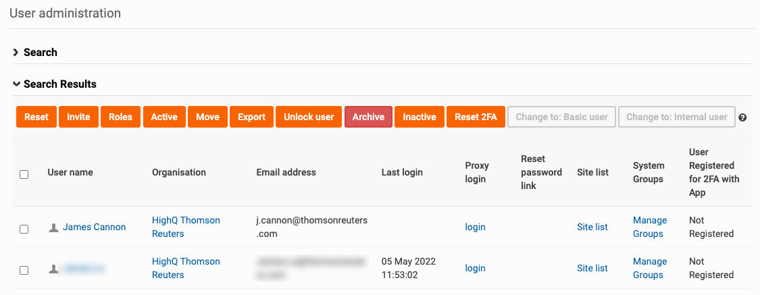Open James Cannon's user profile link

point(94,227)
